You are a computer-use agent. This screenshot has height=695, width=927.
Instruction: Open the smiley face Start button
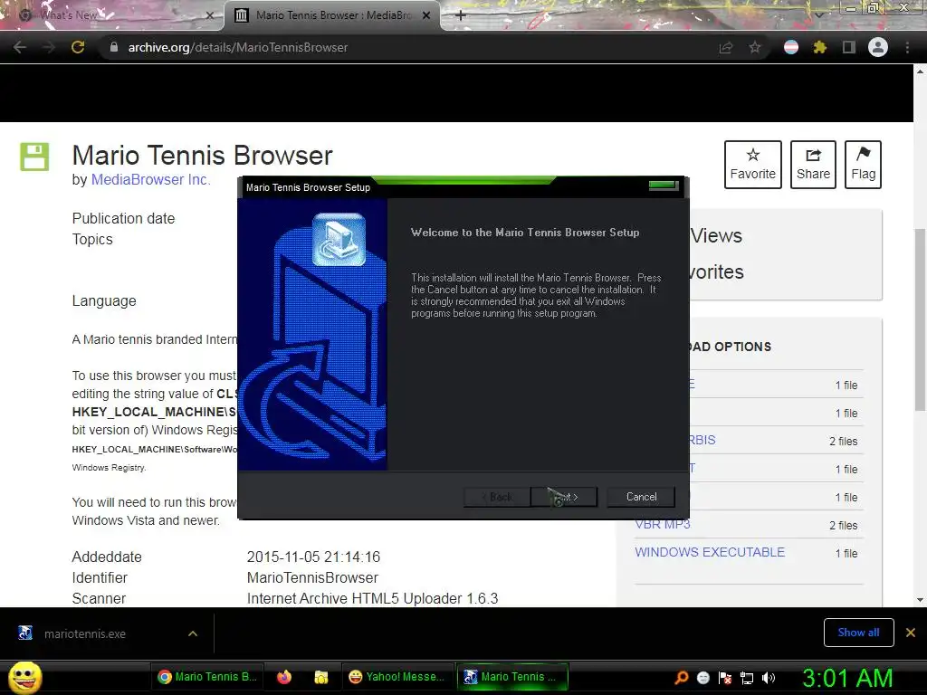24,677
